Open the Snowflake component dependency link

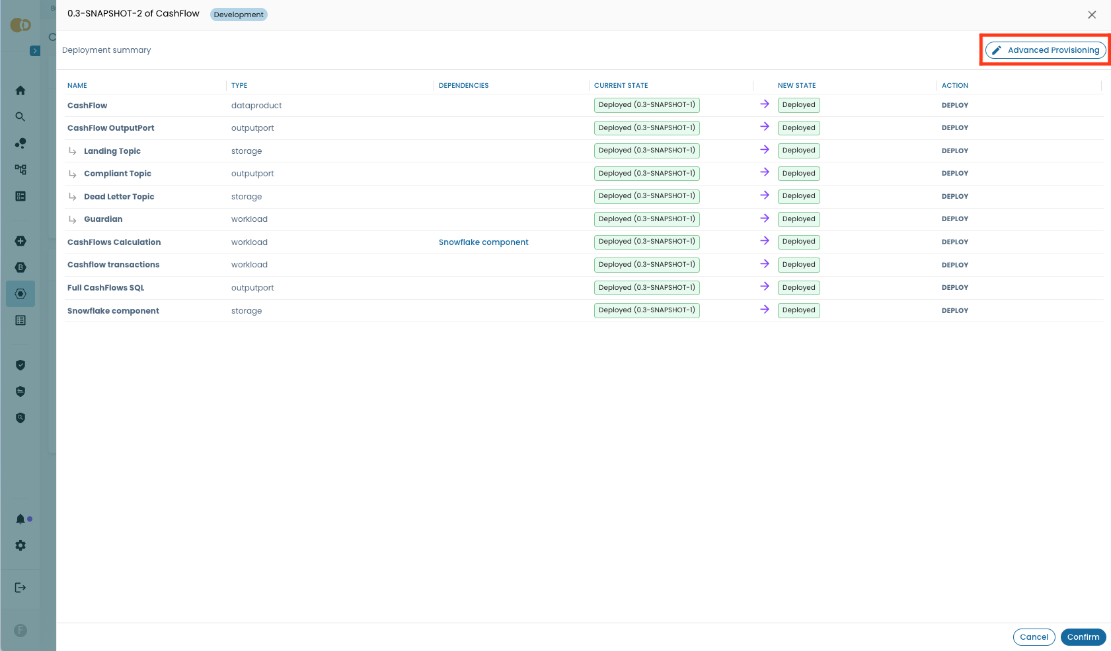tap(483, 242)
